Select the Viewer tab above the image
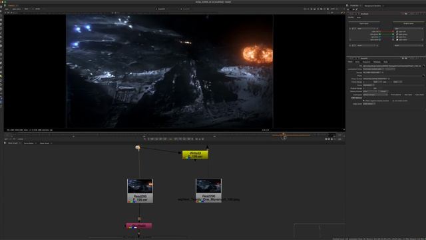The image size is (426, 240). pos(11,5)
